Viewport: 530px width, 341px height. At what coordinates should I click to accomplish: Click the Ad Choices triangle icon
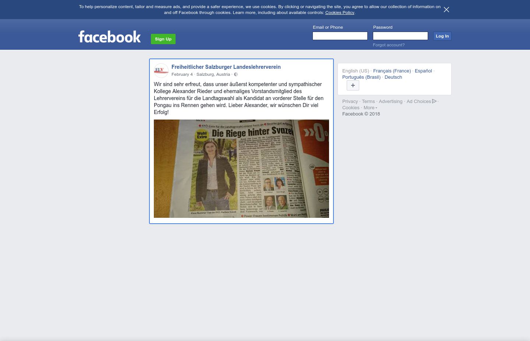[x=434, y=101]
